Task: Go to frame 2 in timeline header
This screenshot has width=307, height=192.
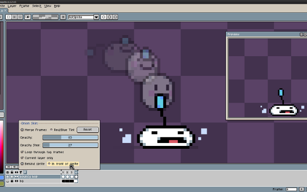Action: click(67, 172)
